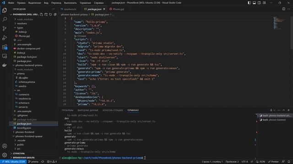Open terminal launch profile dropdown arrow
The image size is (293, 164).
pyautogui.click(x=274, y=110)
